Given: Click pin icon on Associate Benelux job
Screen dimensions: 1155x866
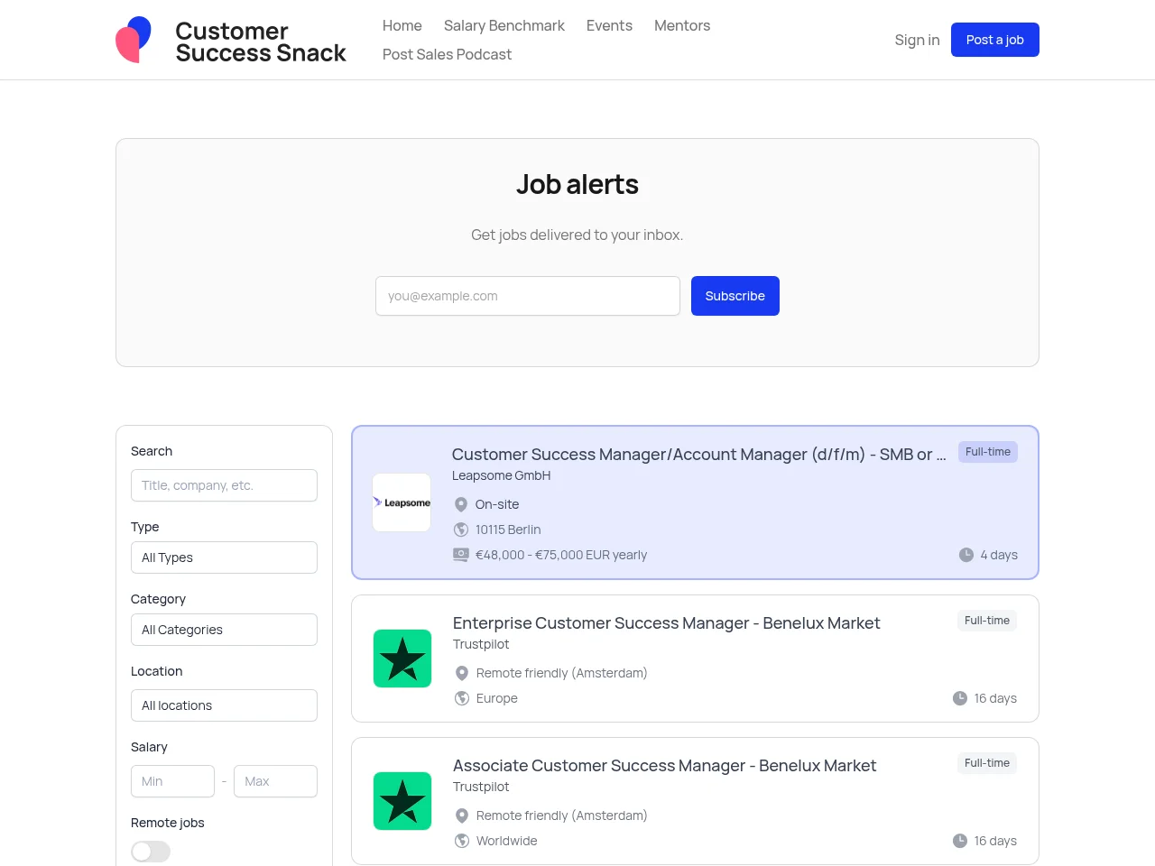Looking at the screenshot, I should click(462, 815).
